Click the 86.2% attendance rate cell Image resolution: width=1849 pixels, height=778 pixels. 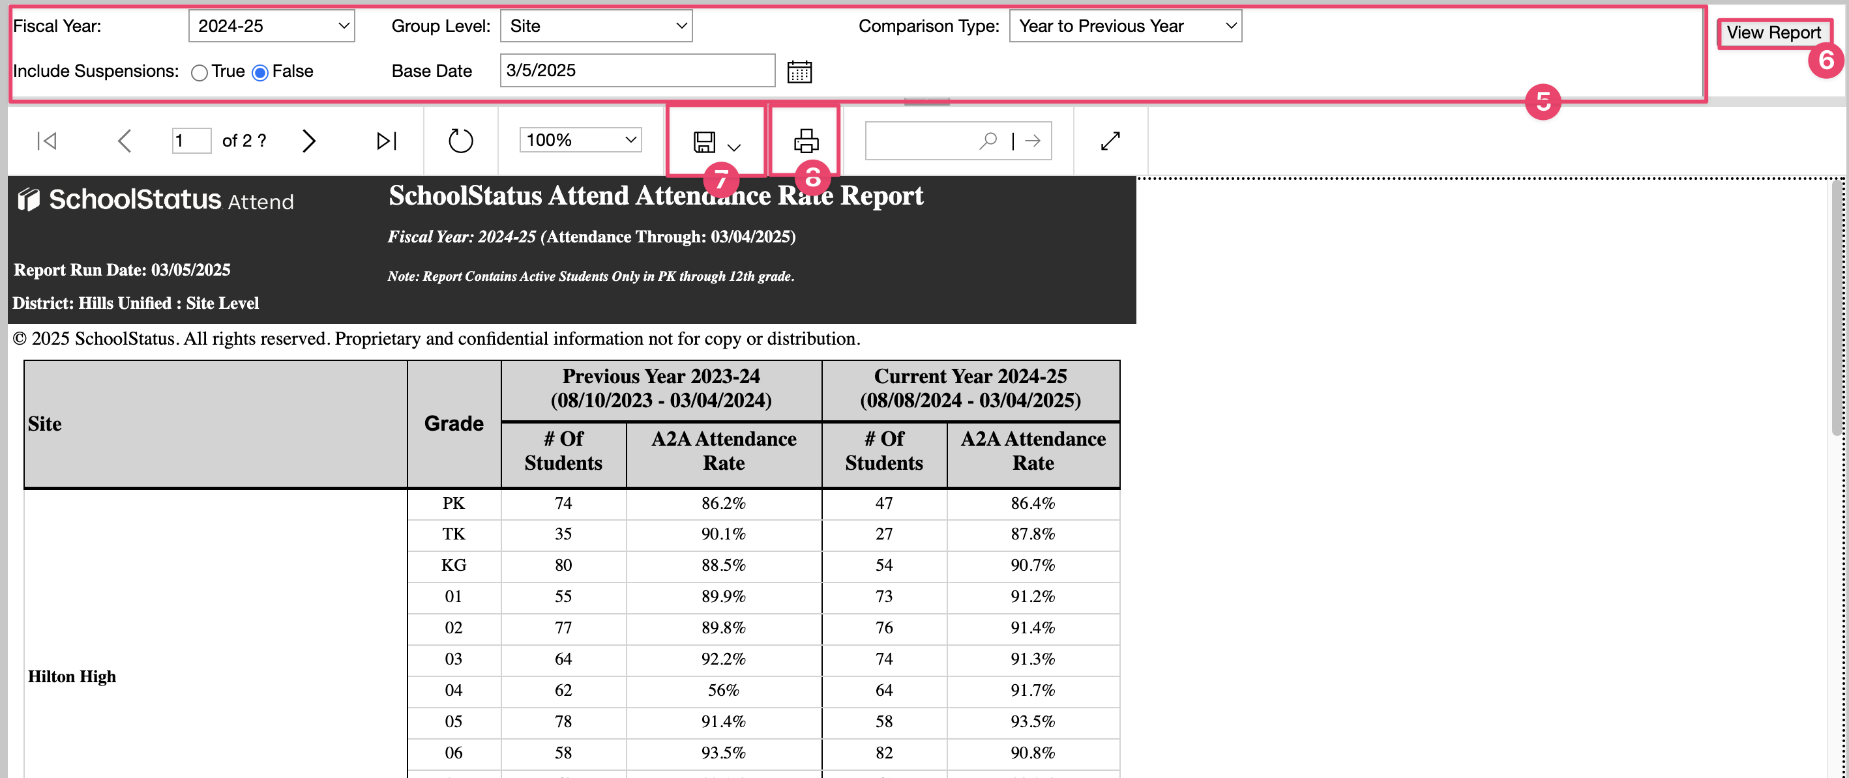[x=724, y=504]
